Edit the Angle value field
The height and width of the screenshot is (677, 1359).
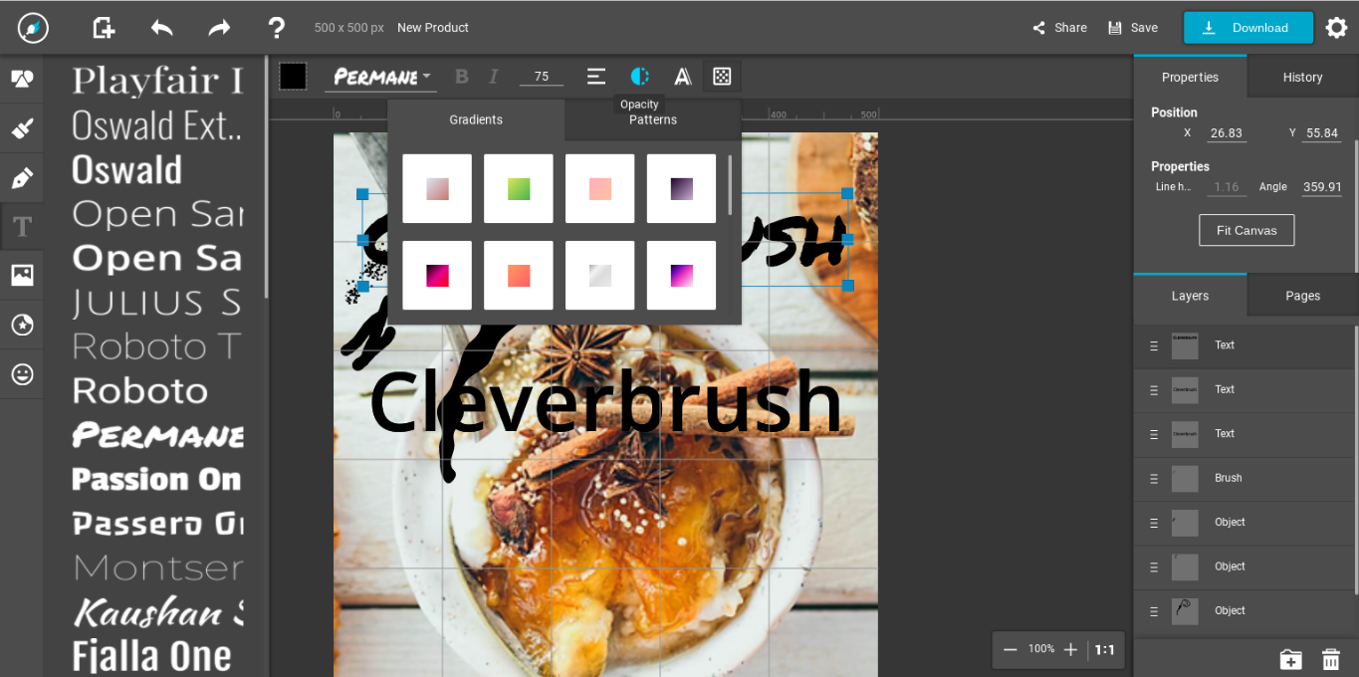click(x=1322, y=187)
